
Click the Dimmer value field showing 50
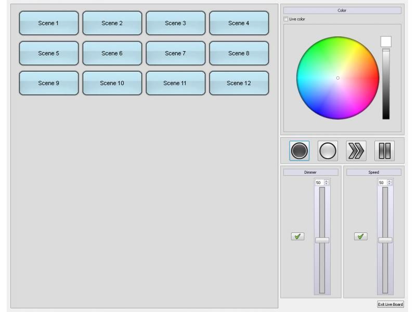[320, 183]
